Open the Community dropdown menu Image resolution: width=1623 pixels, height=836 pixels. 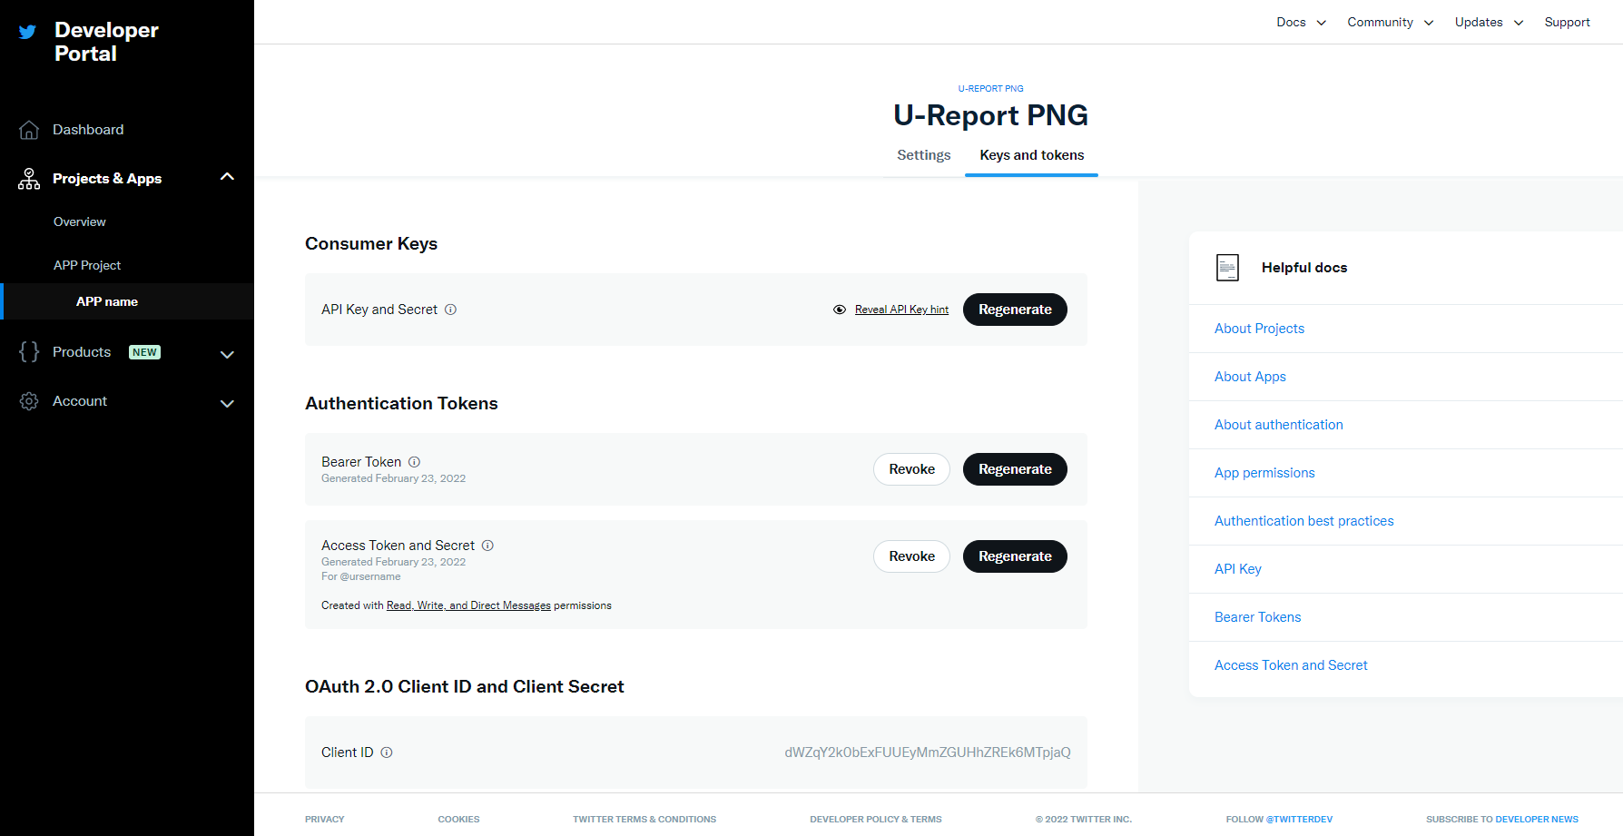tap(1390, 23)
